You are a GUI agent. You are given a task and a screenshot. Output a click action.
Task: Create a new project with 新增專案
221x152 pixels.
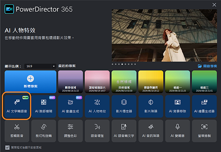click(x=31, y=82)
